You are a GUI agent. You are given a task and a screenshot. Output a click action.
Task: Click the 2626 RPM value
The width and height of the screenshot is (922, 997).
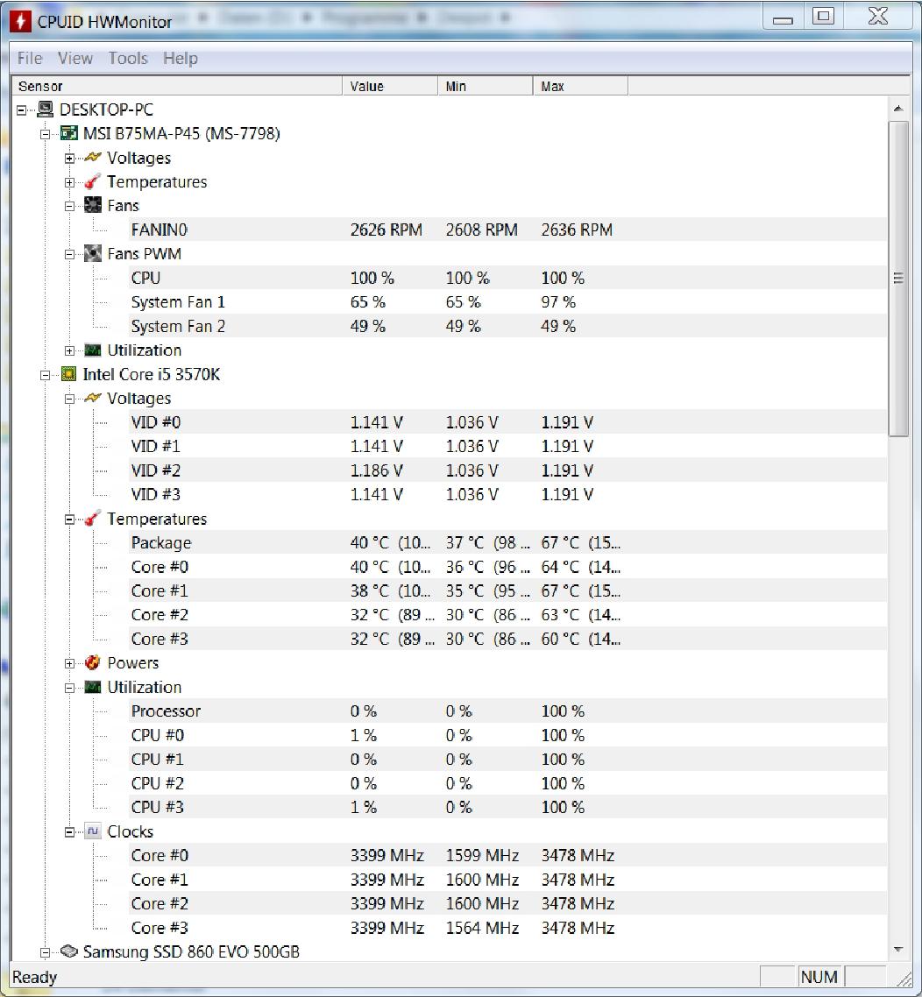pyautogui.click(x=386, y=230)
